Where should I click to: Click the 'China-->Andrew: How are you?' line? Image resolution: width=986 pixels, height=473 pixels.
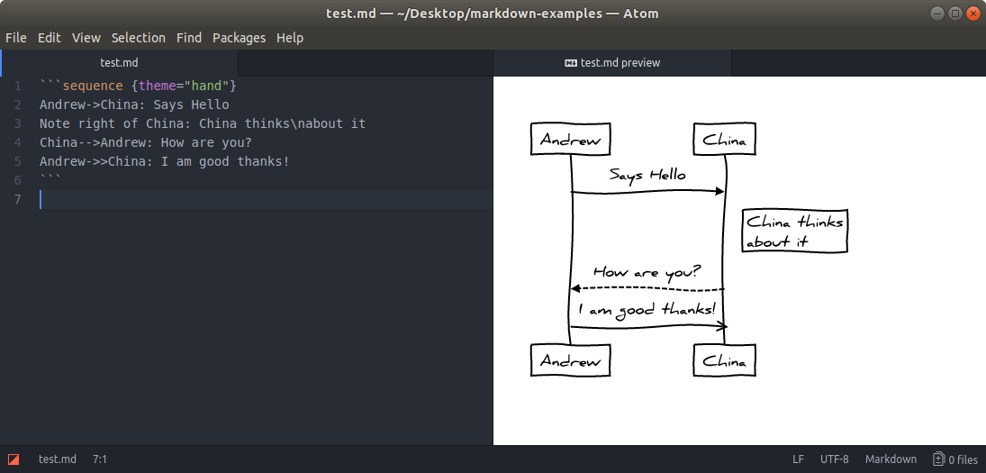pyautogui.click(x=145, y=142)
